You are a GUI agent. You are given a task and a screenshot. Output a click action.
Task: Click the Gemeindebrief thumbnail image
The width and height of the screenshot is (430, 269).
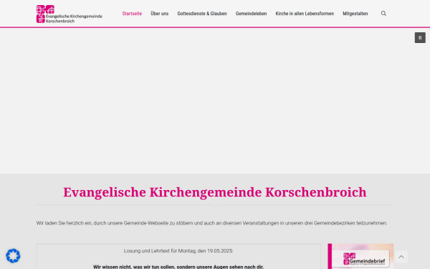[360, 256]
